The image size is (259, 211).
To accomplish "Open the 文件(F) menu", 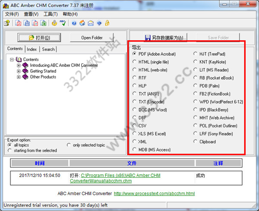I will tap(12, 14).
